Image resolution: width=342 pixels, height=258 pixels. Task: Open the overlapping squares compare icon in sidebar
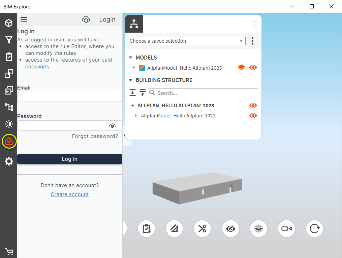pos(9,74)
